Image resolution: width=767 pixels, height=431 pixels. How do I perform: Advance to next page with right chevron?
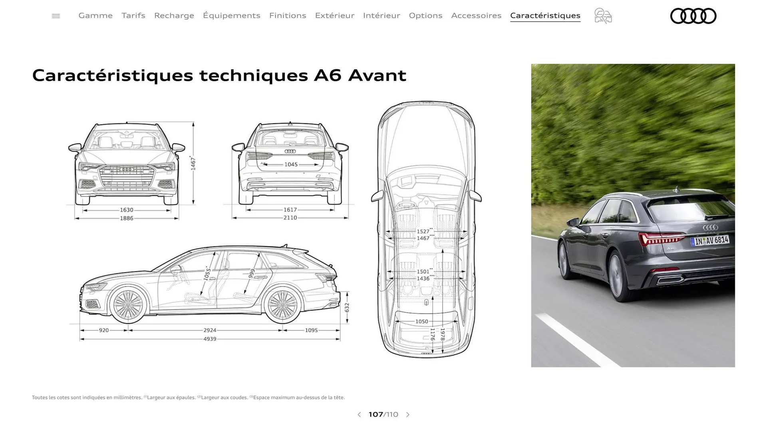click(x=408, y=415)
